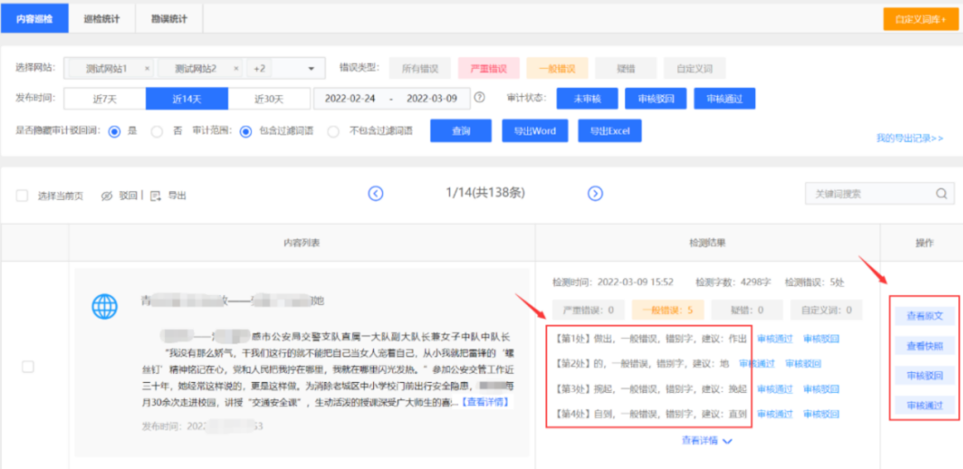Click the search magnifier icon
The width and height of the screenshot is (963, 469).
click(x=941, y=194)
